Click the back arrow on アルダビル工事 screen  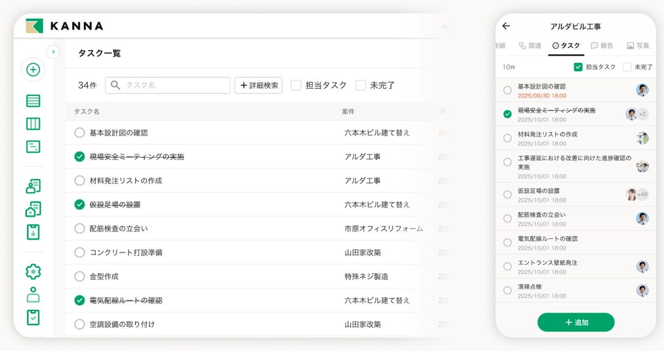coord(506,26)
